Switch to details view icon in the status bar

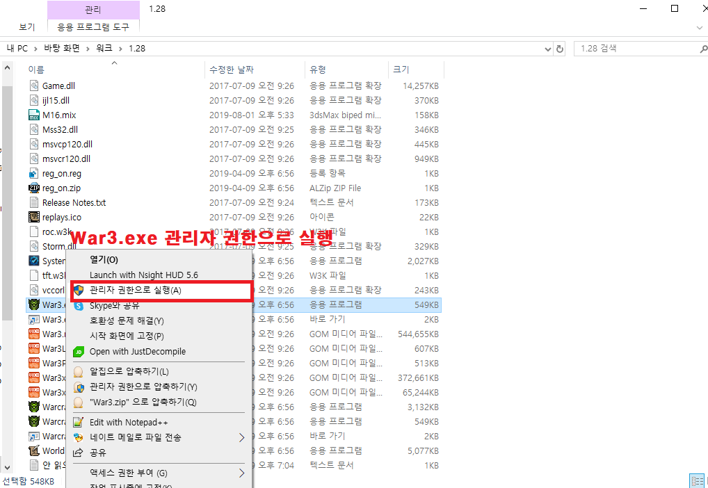coord(696,480)
